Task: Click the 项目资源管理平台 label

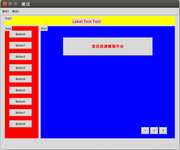Action: (108, 46)
